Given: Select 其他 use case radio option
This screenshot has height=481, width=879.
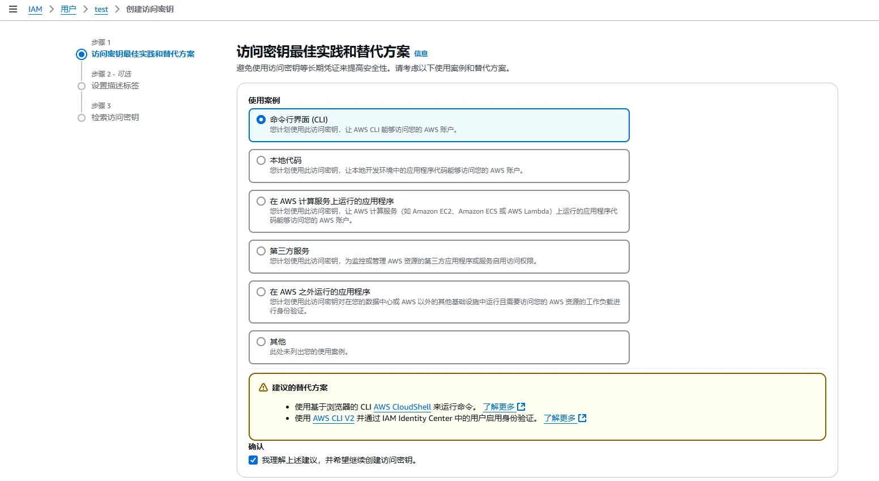Looking at the screenshot, I should tap(261, 342).
